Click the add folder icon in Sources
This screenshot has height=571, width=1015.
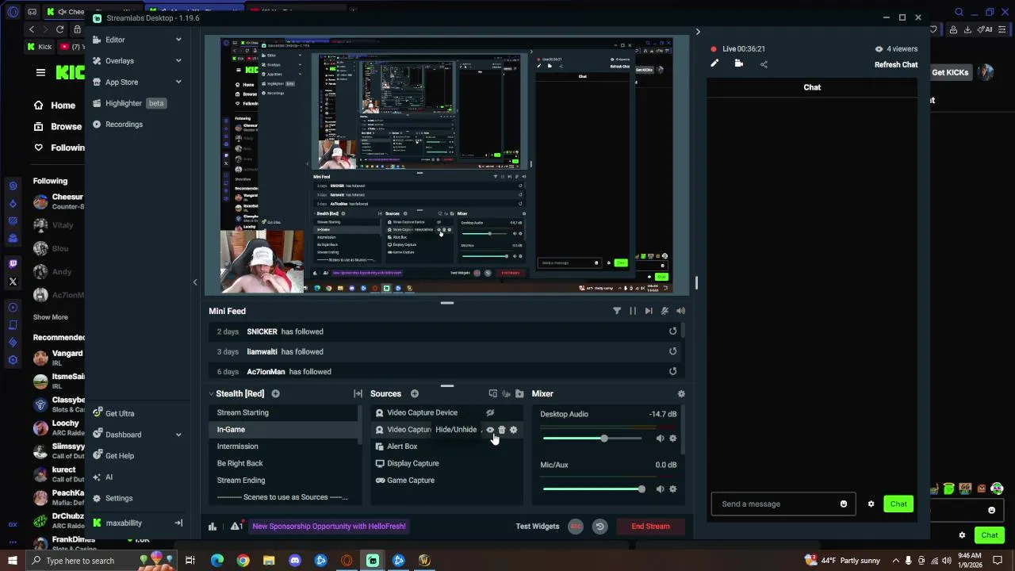click(519, 393)
